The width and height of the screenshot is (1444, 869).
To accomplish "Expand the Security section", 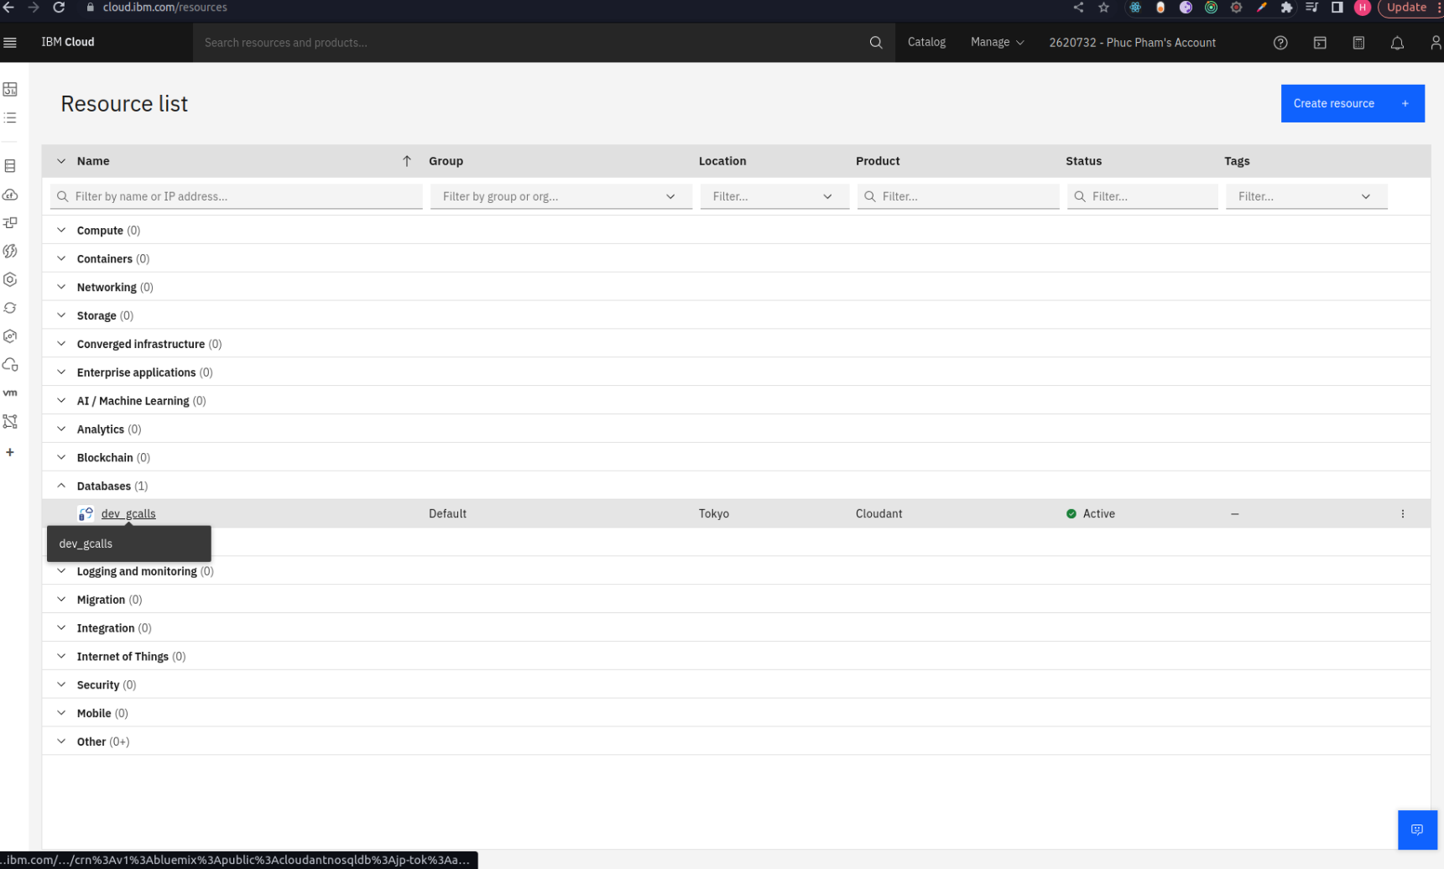I will (61, 684).
